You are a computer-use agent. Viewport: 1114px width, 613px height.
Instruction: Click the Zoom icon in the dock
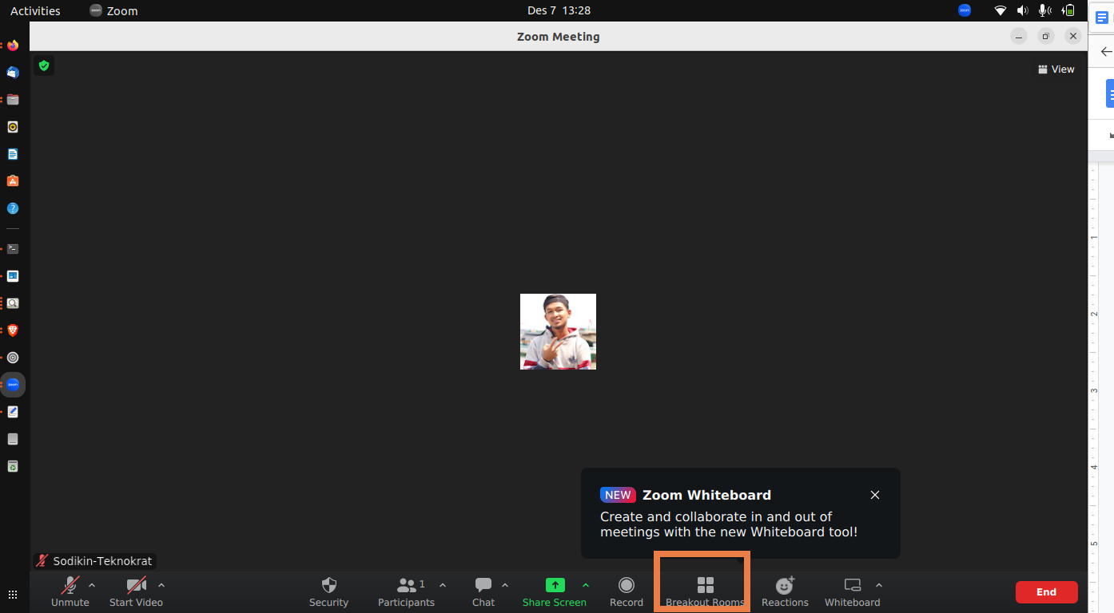point(13,385)
